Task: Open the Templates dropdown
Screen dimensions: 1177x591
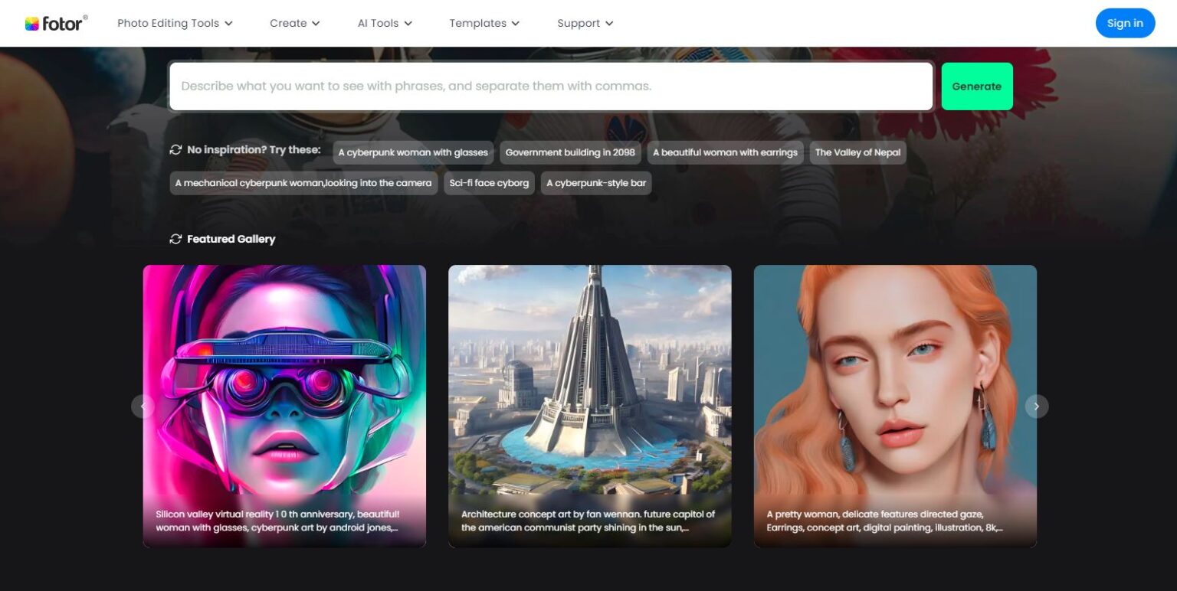Action: [484, 23]
